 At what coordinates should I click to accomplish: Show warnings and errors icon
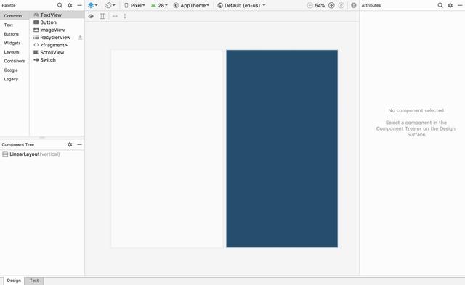354,5
